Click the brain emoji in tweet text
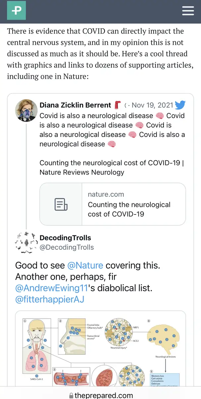 click(160, 116)
